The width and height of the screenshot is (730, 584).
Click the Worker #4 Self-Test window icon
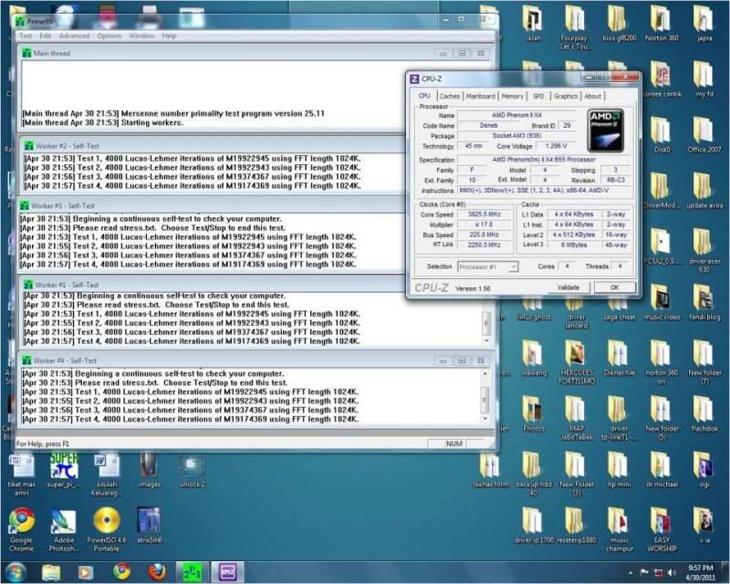(x=26, y=360)
